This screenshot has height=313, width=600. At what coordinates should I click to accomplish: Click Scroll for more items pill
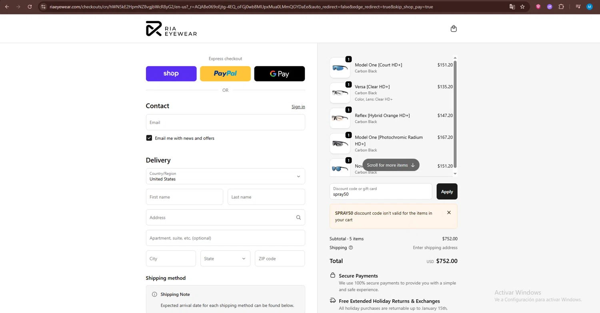click(x=391, y=165)
